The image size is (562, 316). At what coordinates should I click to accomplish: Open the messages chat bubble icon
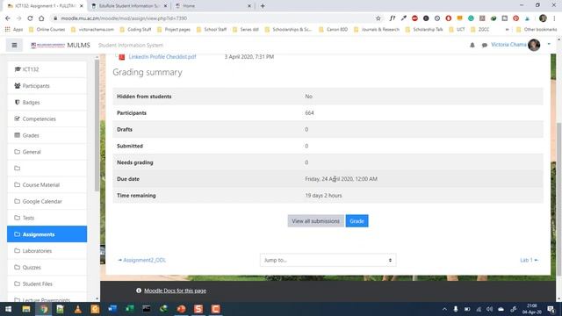[484, 45]
